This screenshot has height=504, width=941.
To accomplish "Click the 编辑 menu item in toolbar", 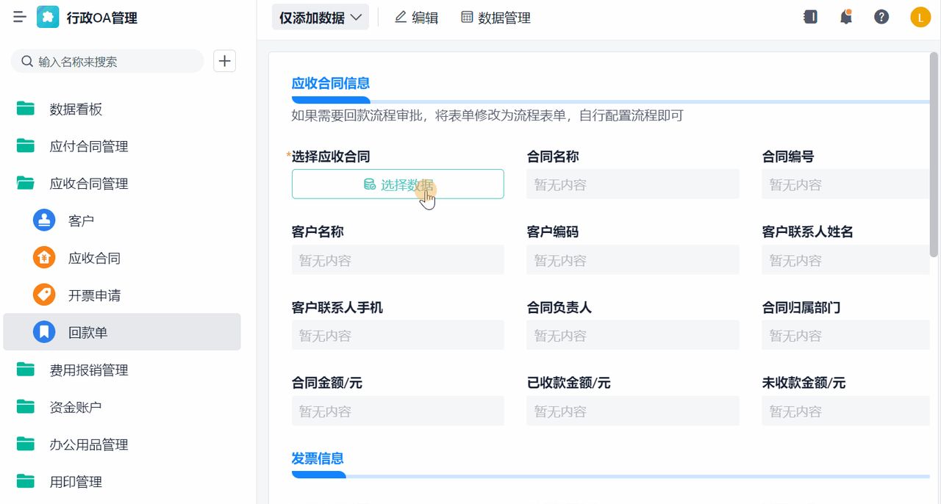I will (x=415, y=17).
